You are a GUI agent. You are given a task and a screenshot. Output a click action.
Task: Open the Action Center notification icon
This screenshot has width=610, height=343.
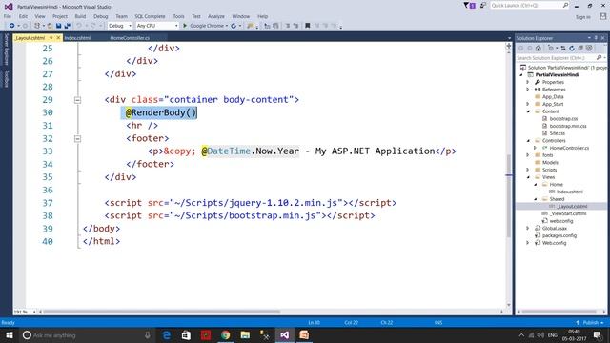(598, 335)
